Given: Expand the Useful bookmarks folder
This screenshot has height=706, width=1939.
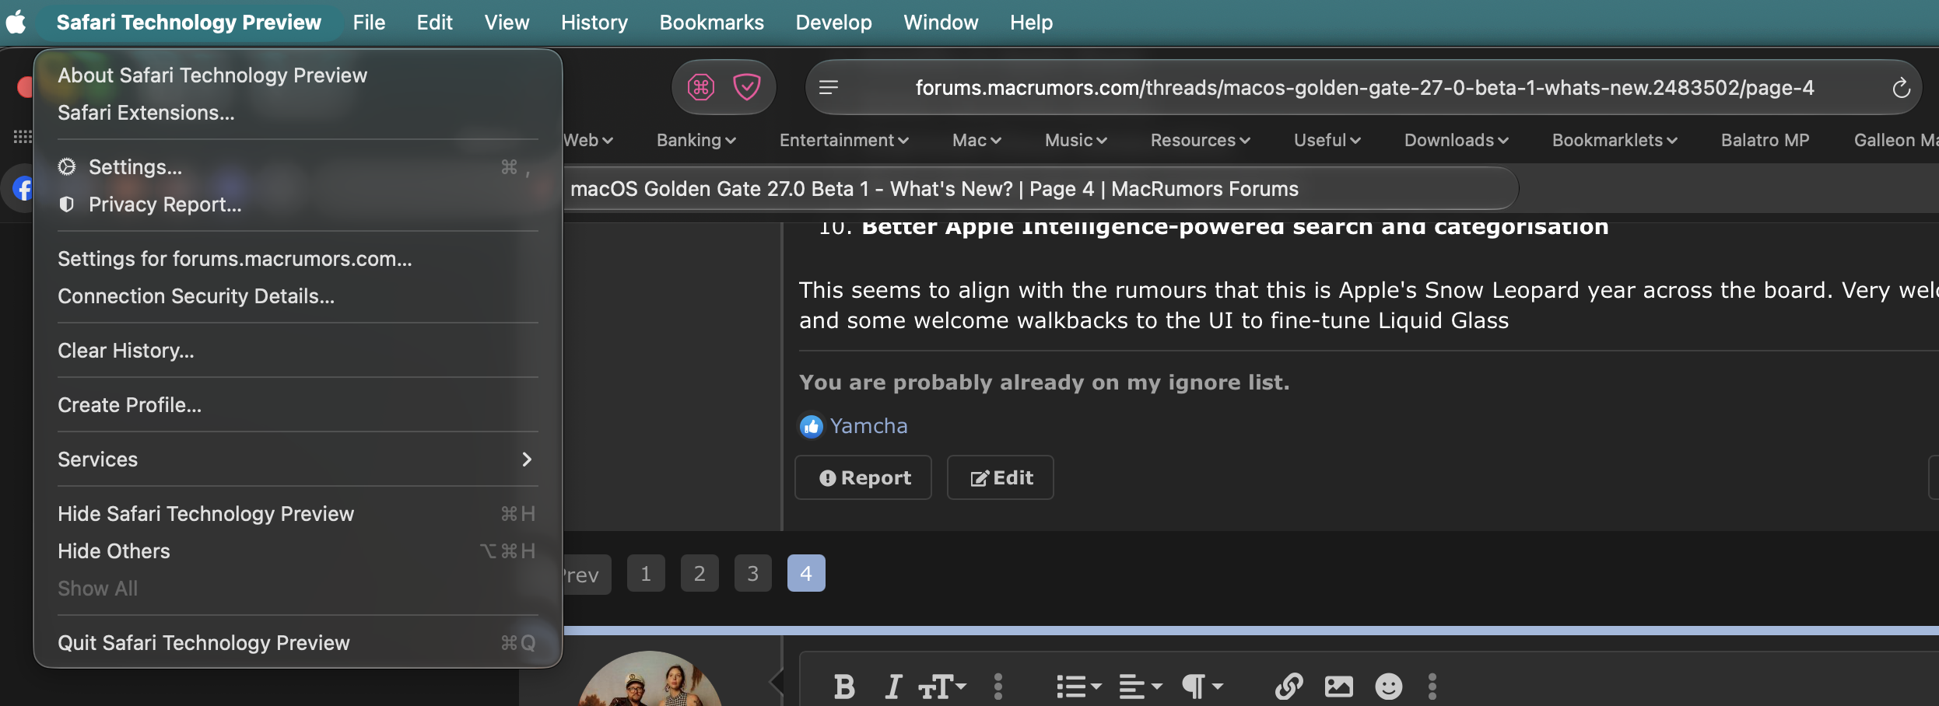Looking at the screenshot, I should tap(1327, 140).
